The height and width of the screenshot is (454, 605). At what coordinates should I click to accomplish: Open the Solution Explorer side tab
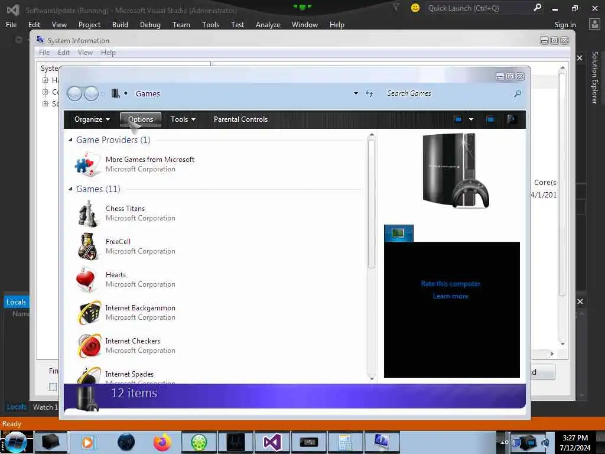coord(594,77)
